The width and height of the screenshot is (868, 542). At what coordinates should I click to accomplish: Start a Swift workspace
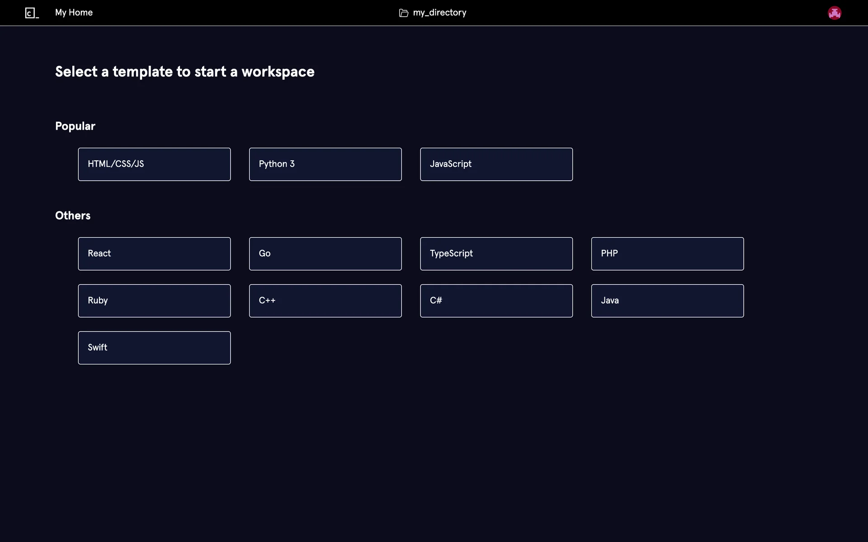click(x=154, y=348)
